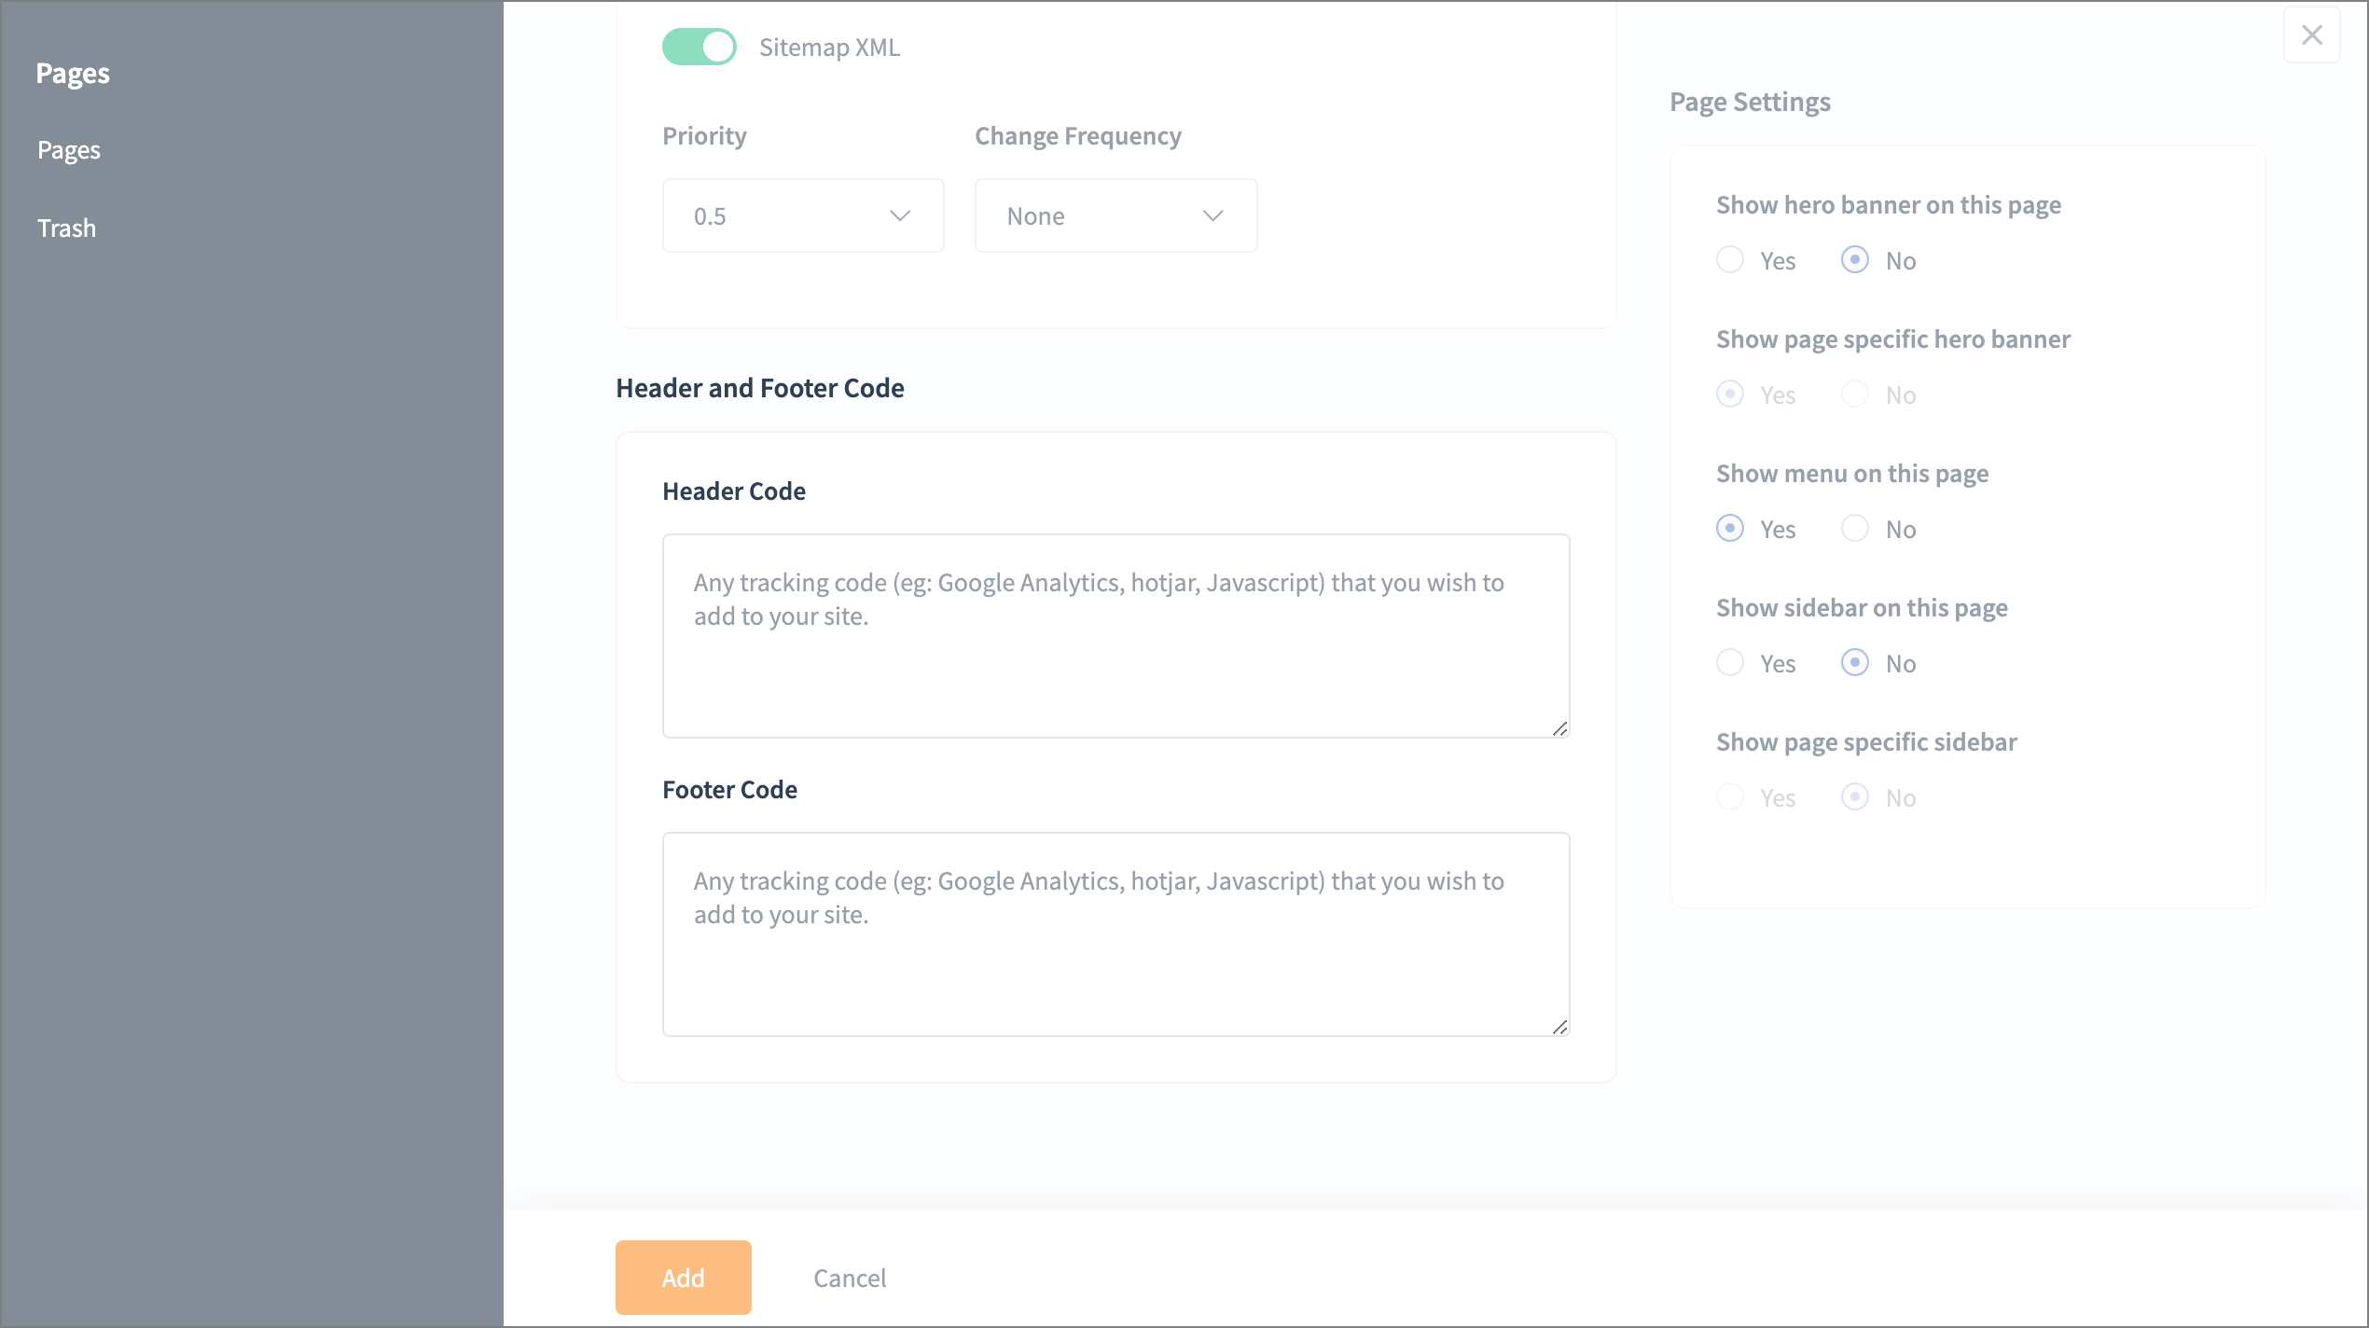Focus the Footer Code text area
The height and width of the screenshot is (1328, 2369).
tap(1115, 934)
